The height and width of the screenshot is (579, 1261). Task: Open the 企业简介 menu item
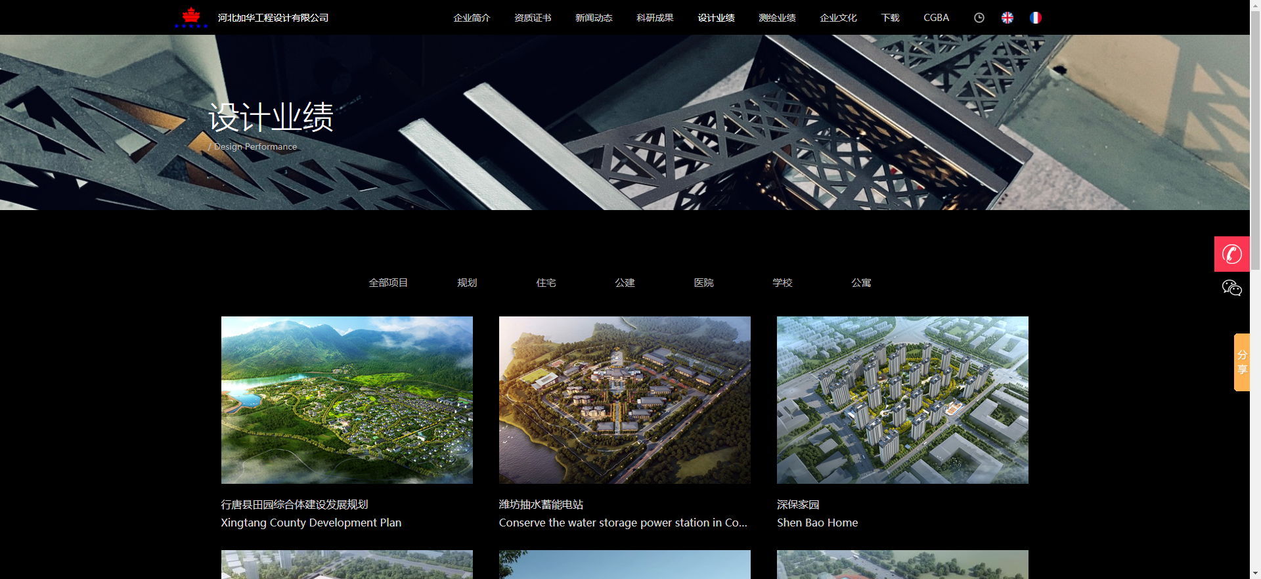pyautogui.click(x=472, y=18)
